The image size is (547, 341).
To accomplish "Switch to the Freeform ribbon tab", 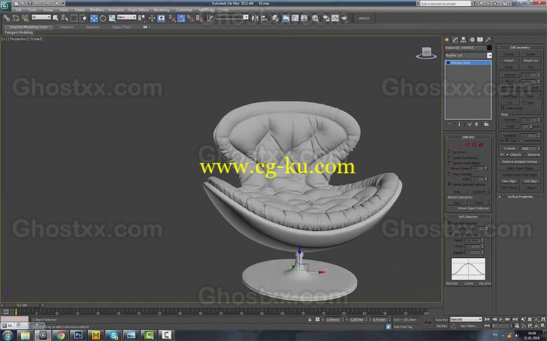I will tap(66, 27).
